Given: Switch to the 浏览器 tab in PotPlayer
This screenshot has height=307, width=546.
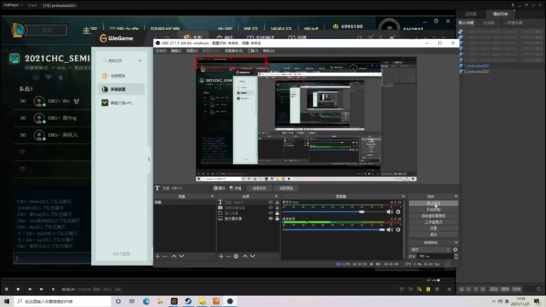Looking at the screenshot, I should [471, 14].
